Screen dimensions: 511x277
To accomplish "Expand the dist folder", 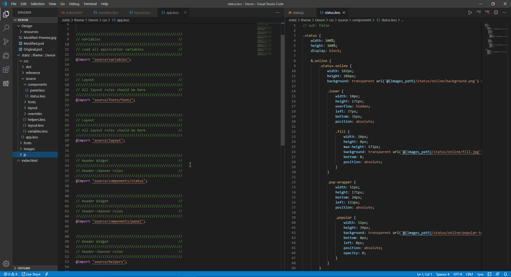I will click(35, 67).
